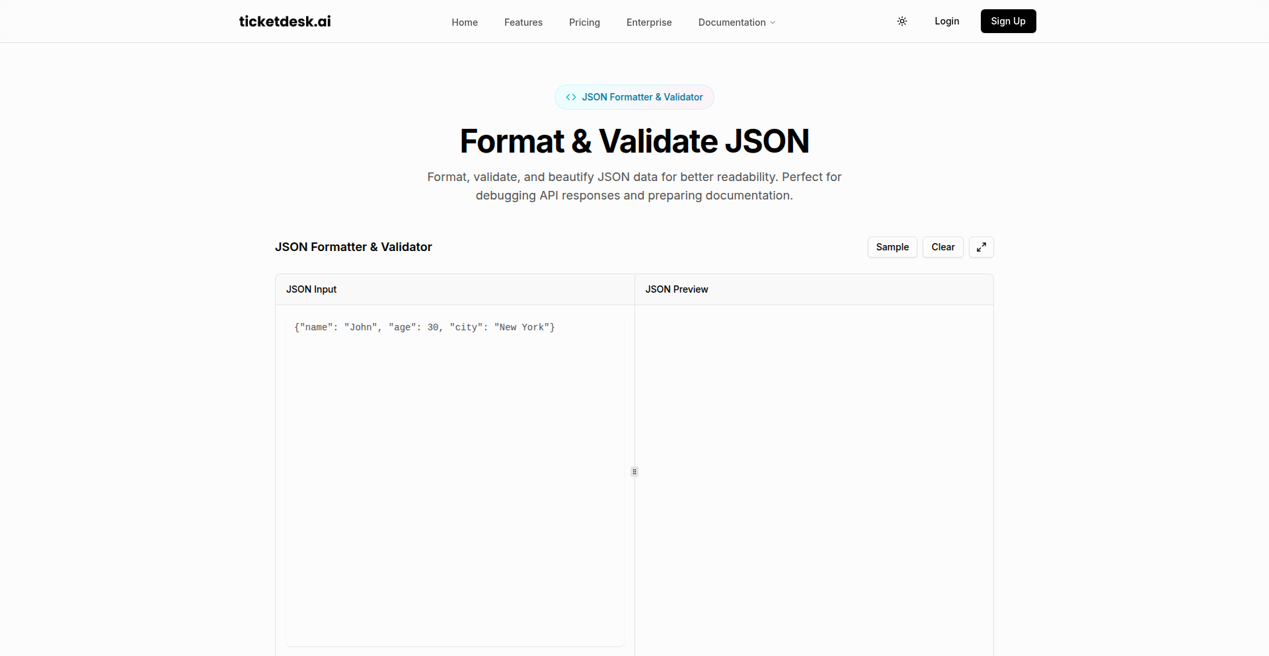1269x656 pixels.
Task: Toggle the light/dark theme sun icon
Action: coord(902,22)
